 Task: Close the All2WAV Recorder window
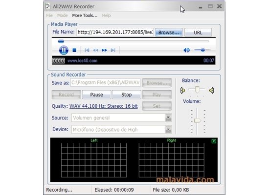(x=219, y=6)
